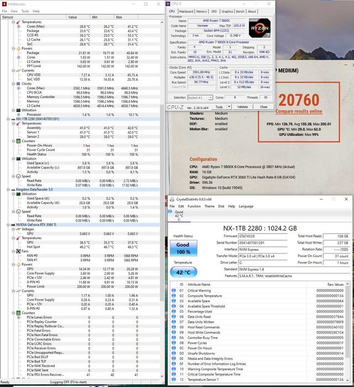Click the Good 100 % health status button
Screen dimensions: 354x387
(x=183, y=248)
